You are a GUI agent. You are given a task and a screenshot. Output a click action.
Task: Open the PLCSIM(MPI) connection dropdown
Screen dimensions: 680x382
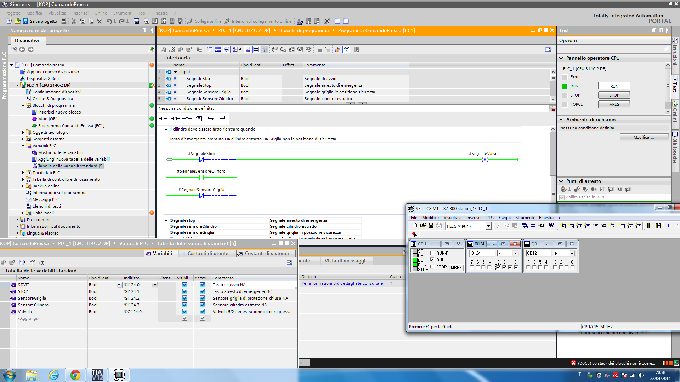pos(488,226)
